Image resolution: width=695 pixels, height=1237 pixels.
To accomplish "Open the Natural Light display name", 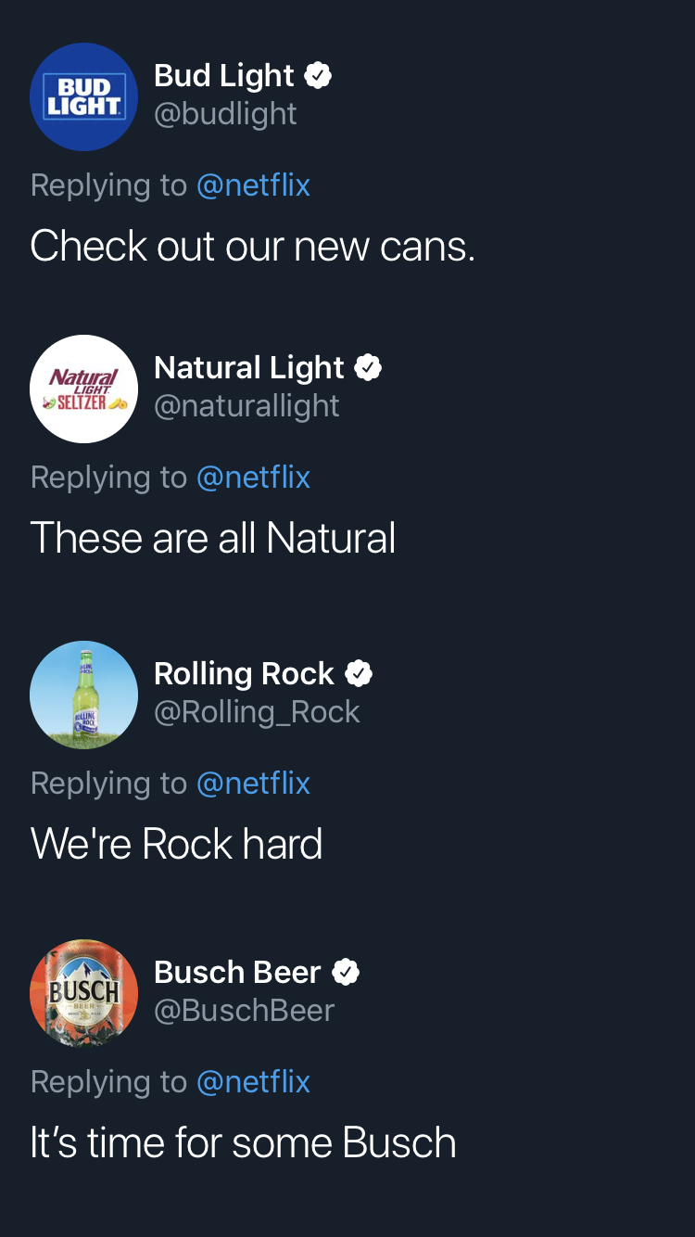I will tap(248, 367).
